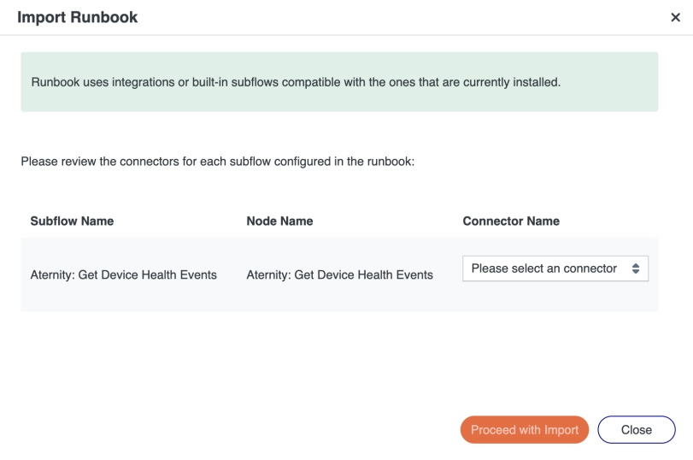Select the Subflow Name column header

click(72, 221)
